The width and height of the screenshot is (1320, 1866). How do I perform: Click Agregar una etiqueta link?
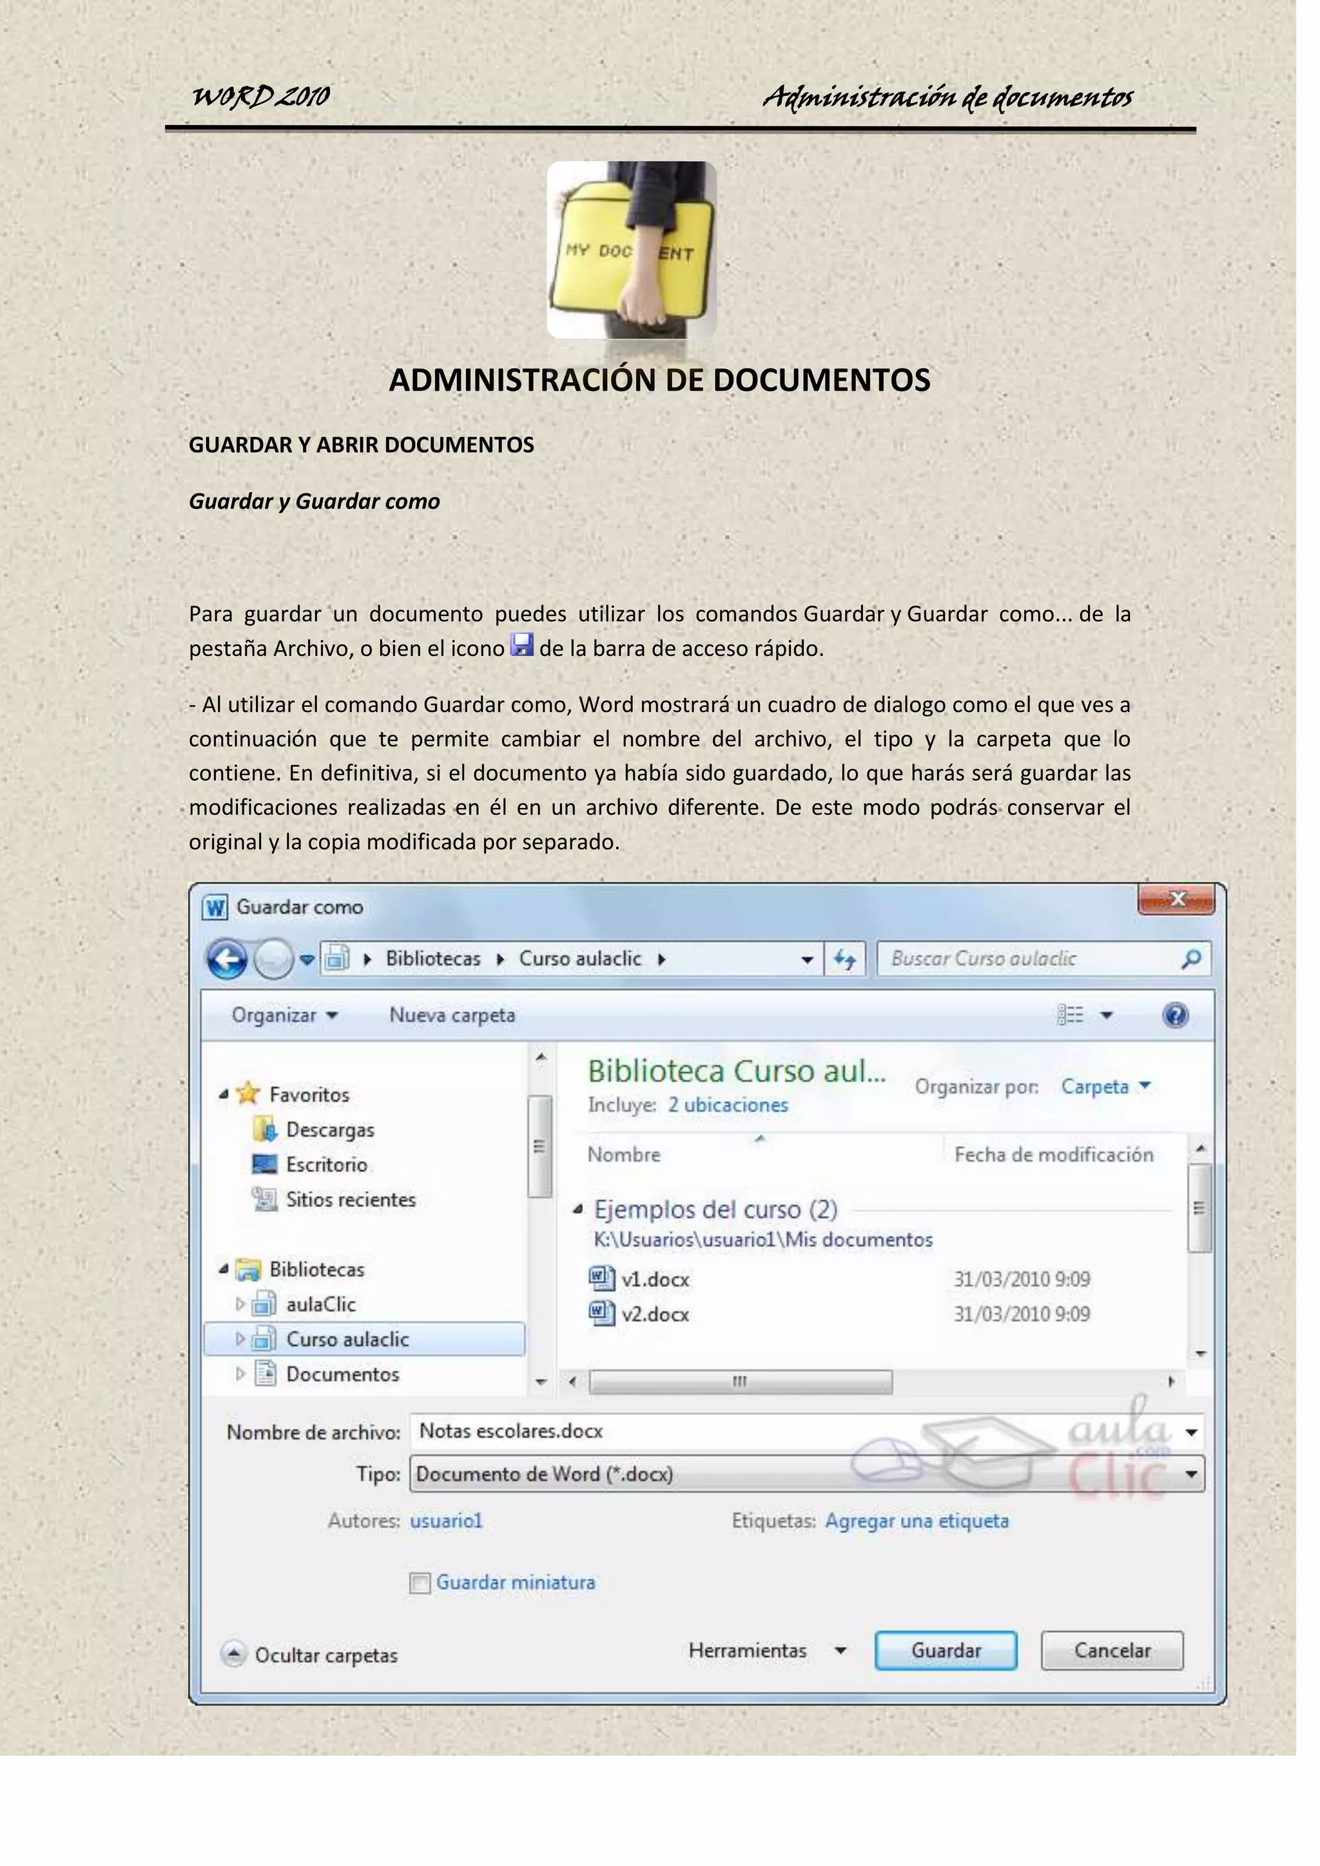[916, 1521]
